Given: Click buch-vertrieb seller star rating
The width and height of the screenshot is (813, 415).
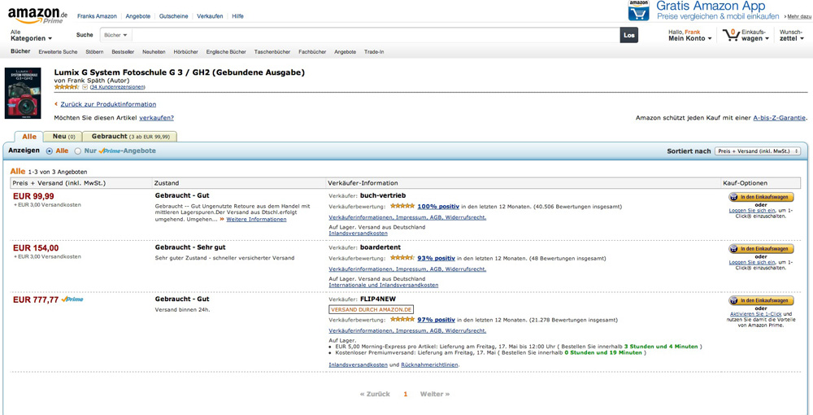Looking at the screenshot, I should click(x=402, y=206).
